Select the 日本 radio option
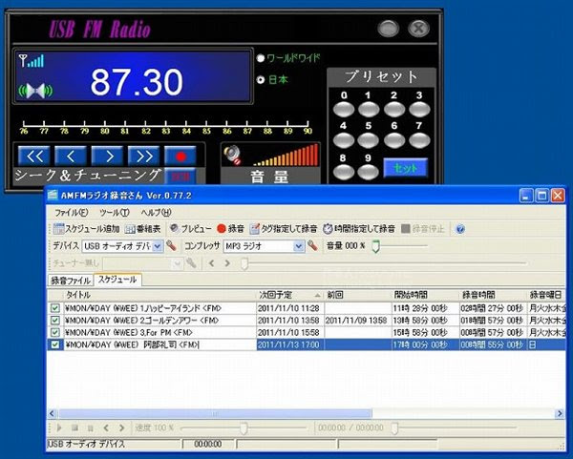 [261, 79]
